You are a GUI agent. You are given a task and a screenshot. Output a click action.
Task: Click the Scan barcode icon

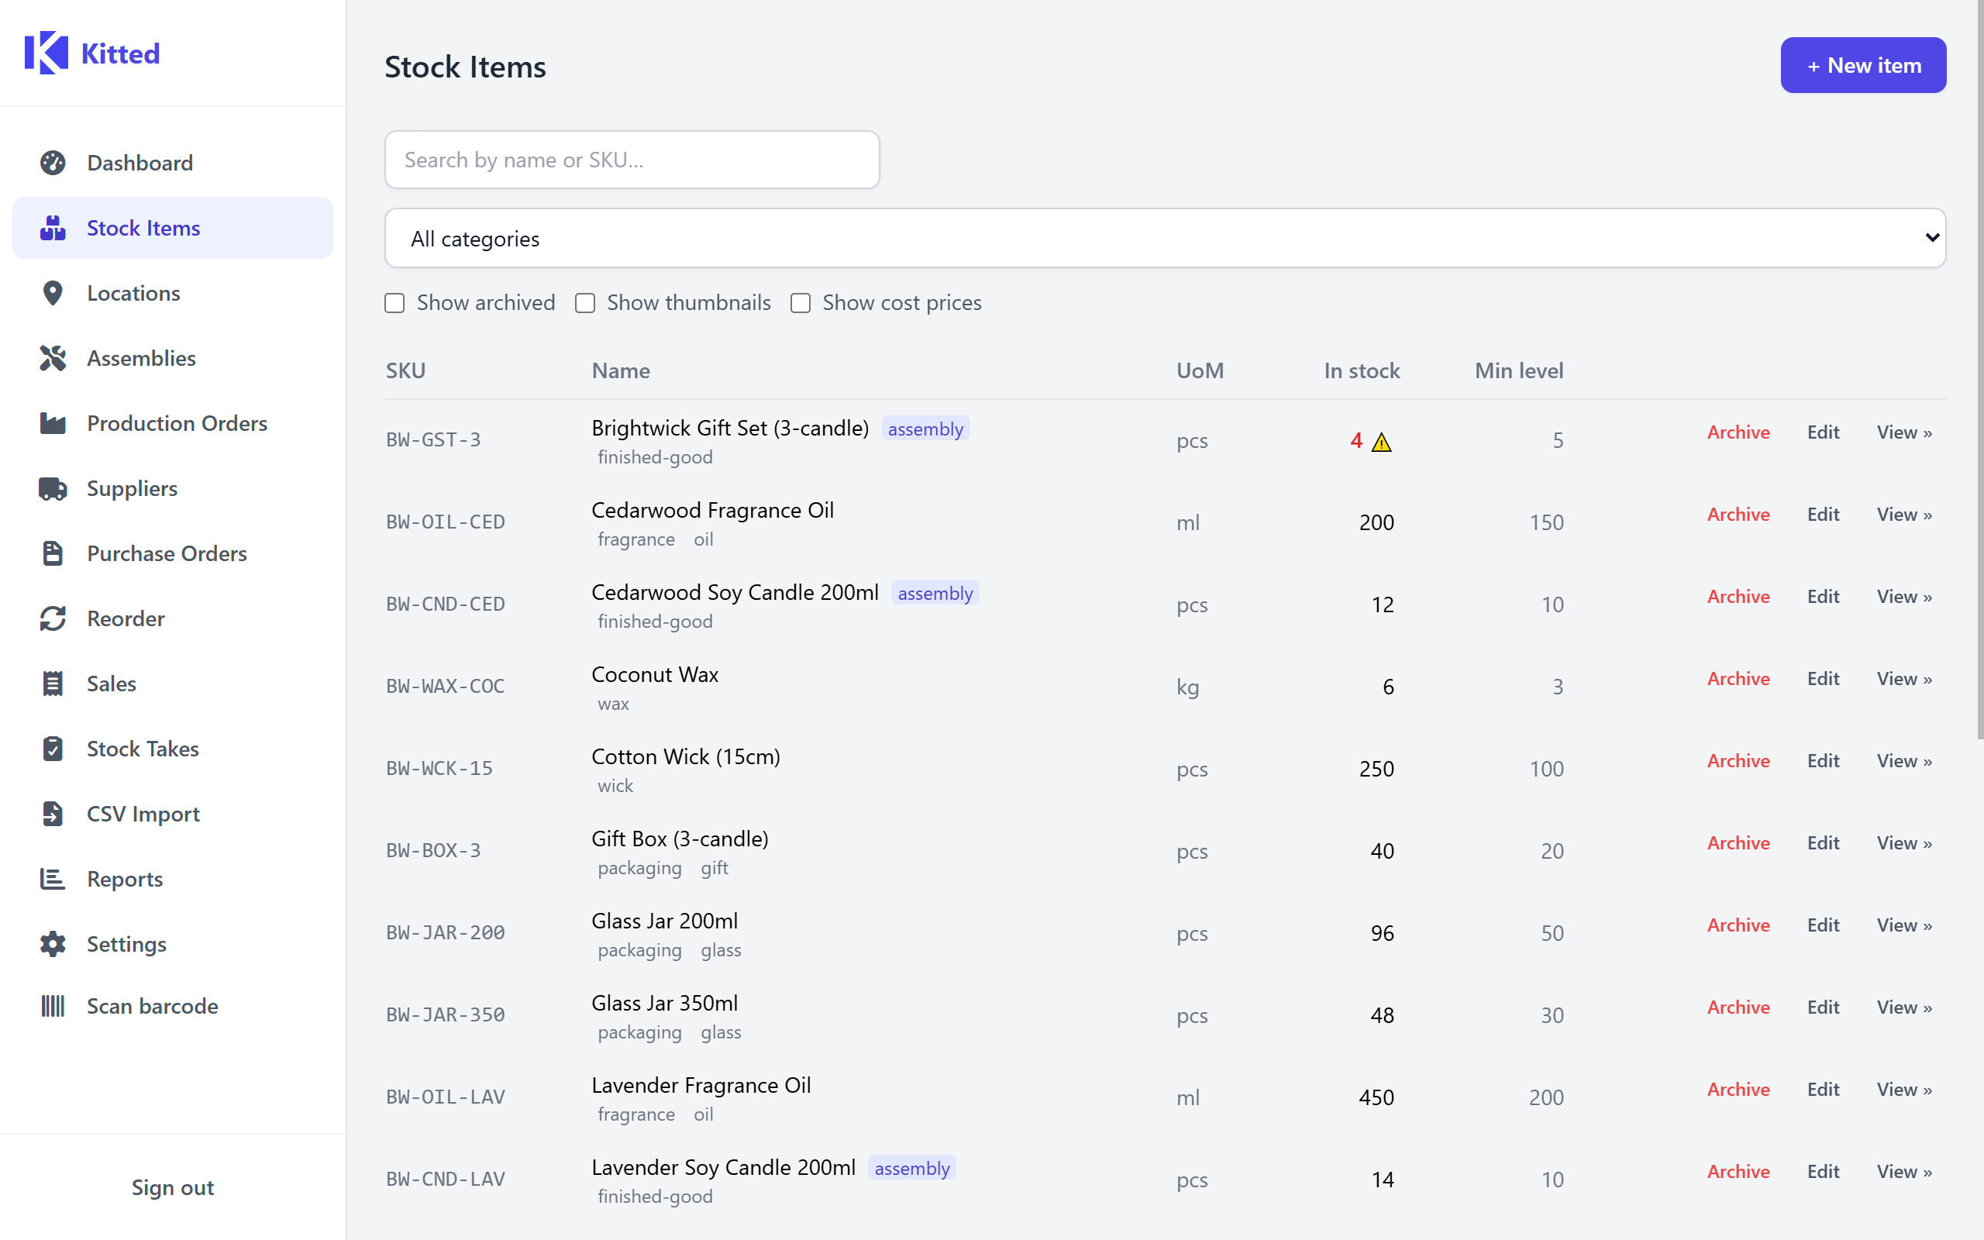coord(53,1006)
